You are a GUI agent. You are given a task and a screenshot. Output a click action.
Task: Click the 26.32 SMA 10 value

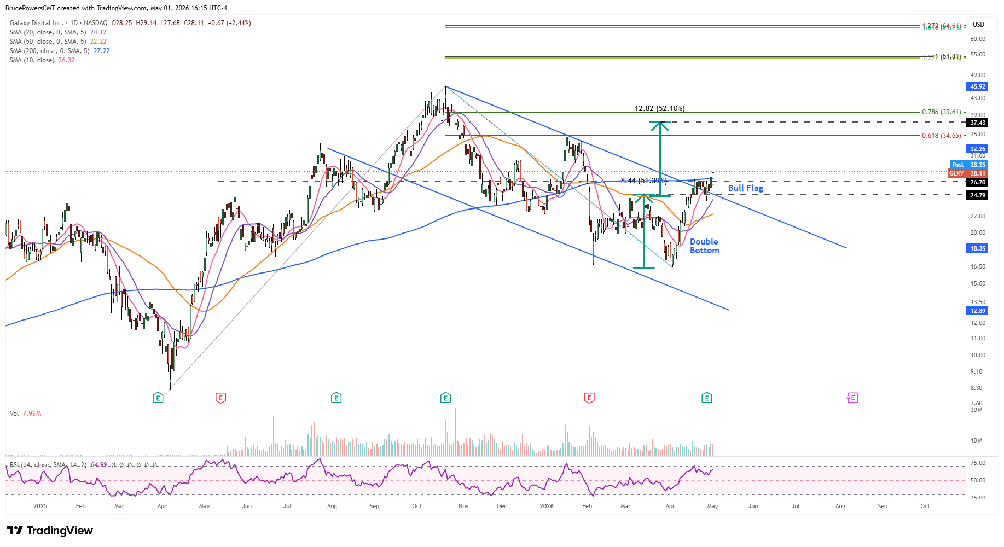[67, 60]
